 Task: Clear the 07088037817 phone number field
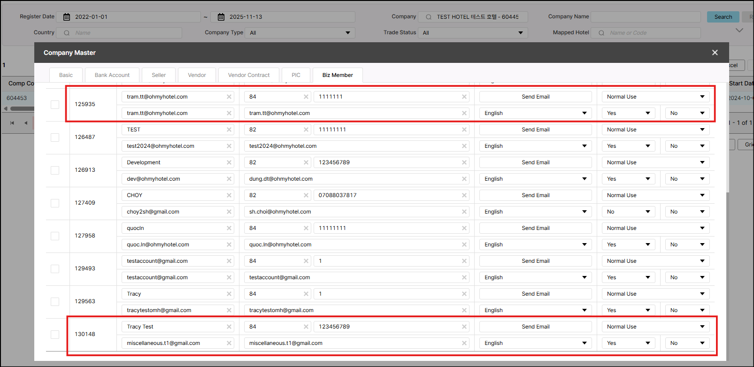click(464, 195)
